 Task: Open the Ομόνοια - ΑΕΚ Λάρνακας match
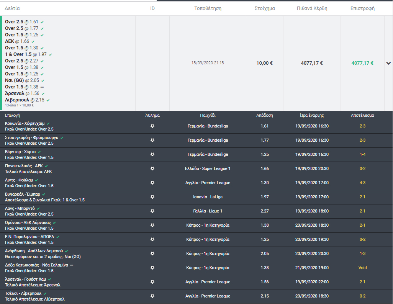click(x=28, y=222)
